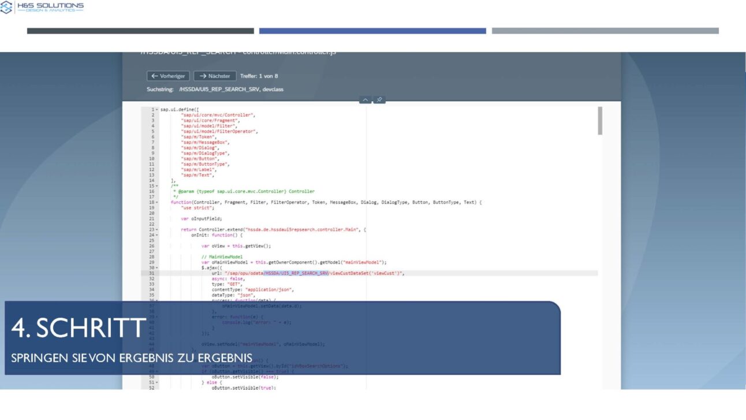Collapse the Controller.extend block at line 23
This screenshot has width=746, height=420.
[156, 229]
